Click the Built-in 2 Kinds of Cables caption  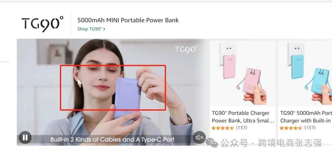(x=112, y=139)
